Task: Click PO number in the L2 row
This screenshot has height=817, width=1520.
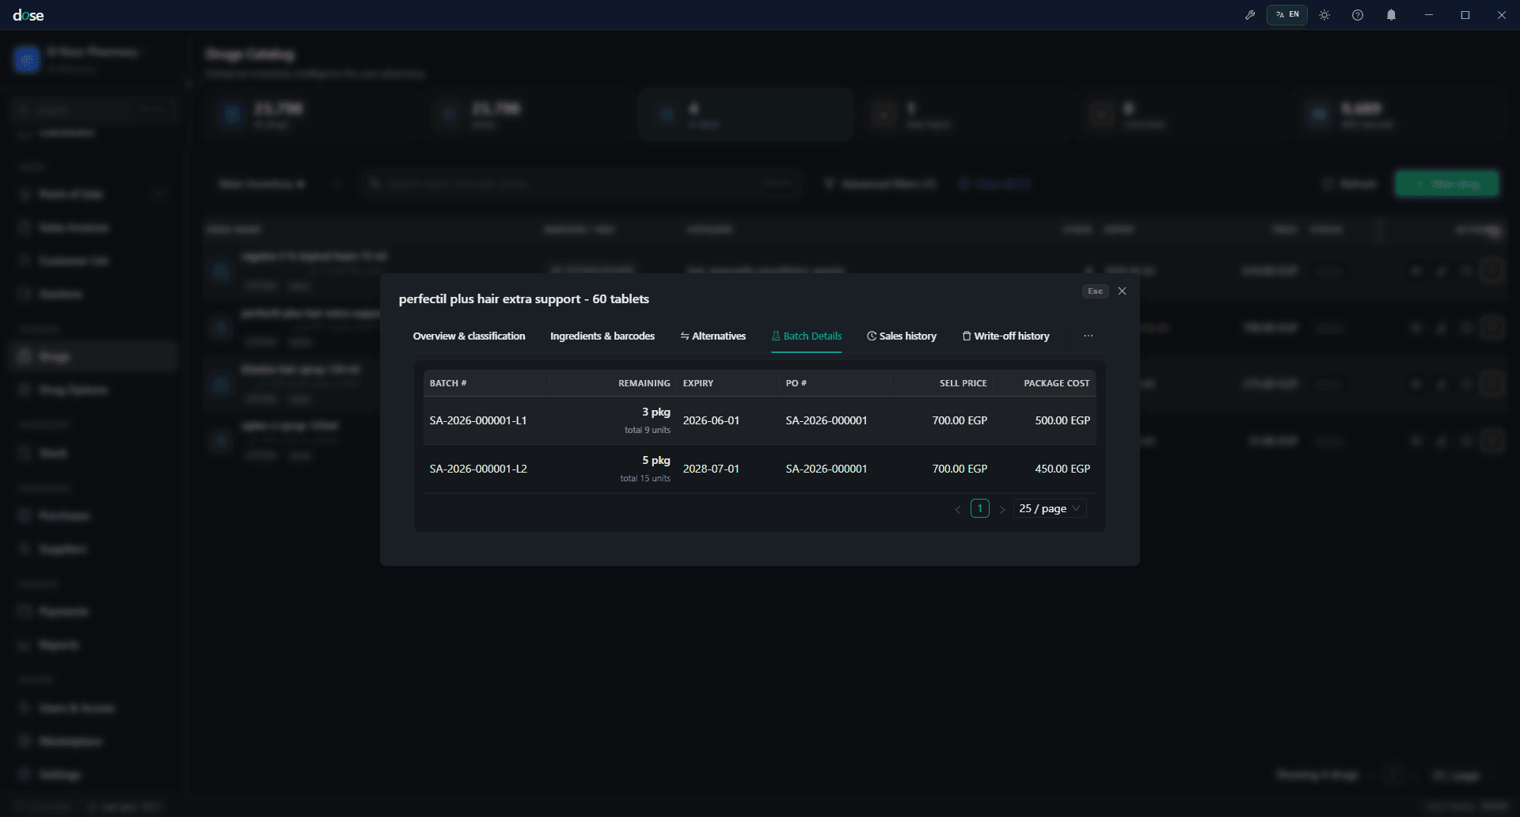Action: point(826,469)
